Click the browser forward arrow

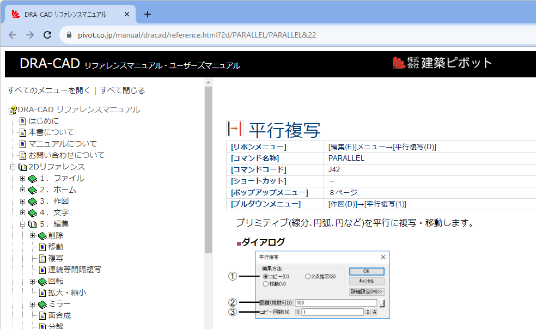coord(30,35)
